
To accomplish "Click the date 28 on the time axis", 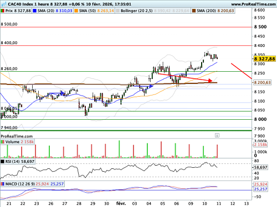I will tap(79, 204).
